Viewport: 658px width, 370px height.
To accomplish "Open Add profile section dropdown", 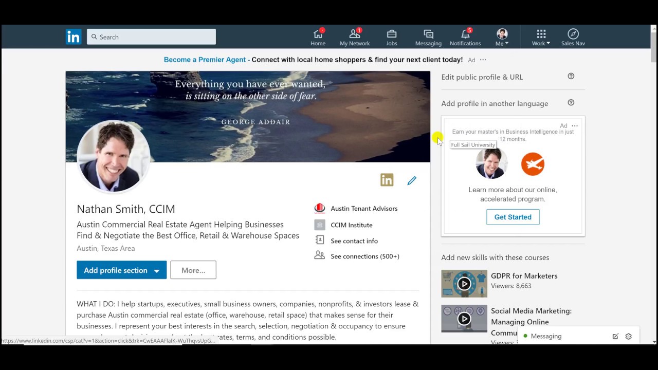I will pyautogui.click(x=121, y=270).
